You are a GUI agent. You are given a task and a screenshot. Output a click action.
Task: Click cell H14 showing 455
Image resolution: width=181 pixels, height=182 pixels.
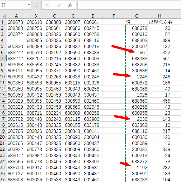pos(160,101)
